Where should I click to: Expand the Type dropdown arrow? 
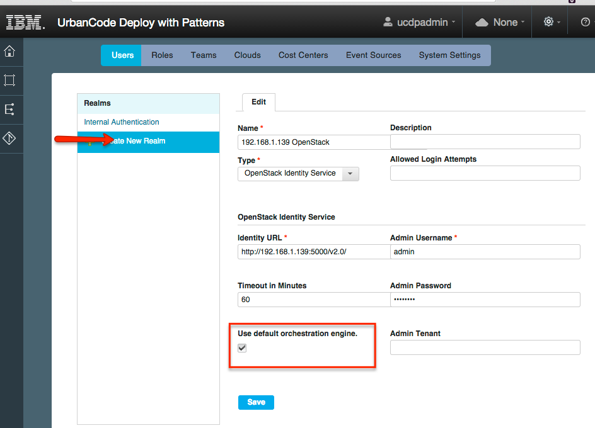click(x=350, y=174)
